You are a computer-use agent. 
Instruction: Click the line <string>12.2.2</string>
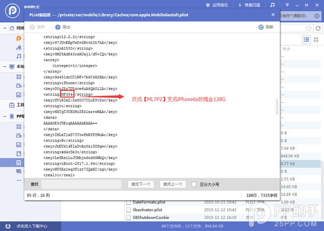pyautogui.click(x=69, y=37)
